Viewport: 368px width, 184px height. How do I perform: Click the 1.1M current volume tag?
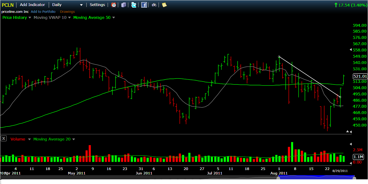(359, 157)
